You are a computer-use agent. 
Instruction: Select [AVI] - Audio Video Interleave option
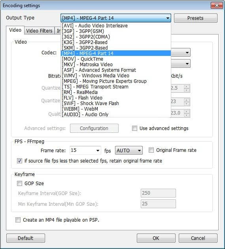point(116,26)
